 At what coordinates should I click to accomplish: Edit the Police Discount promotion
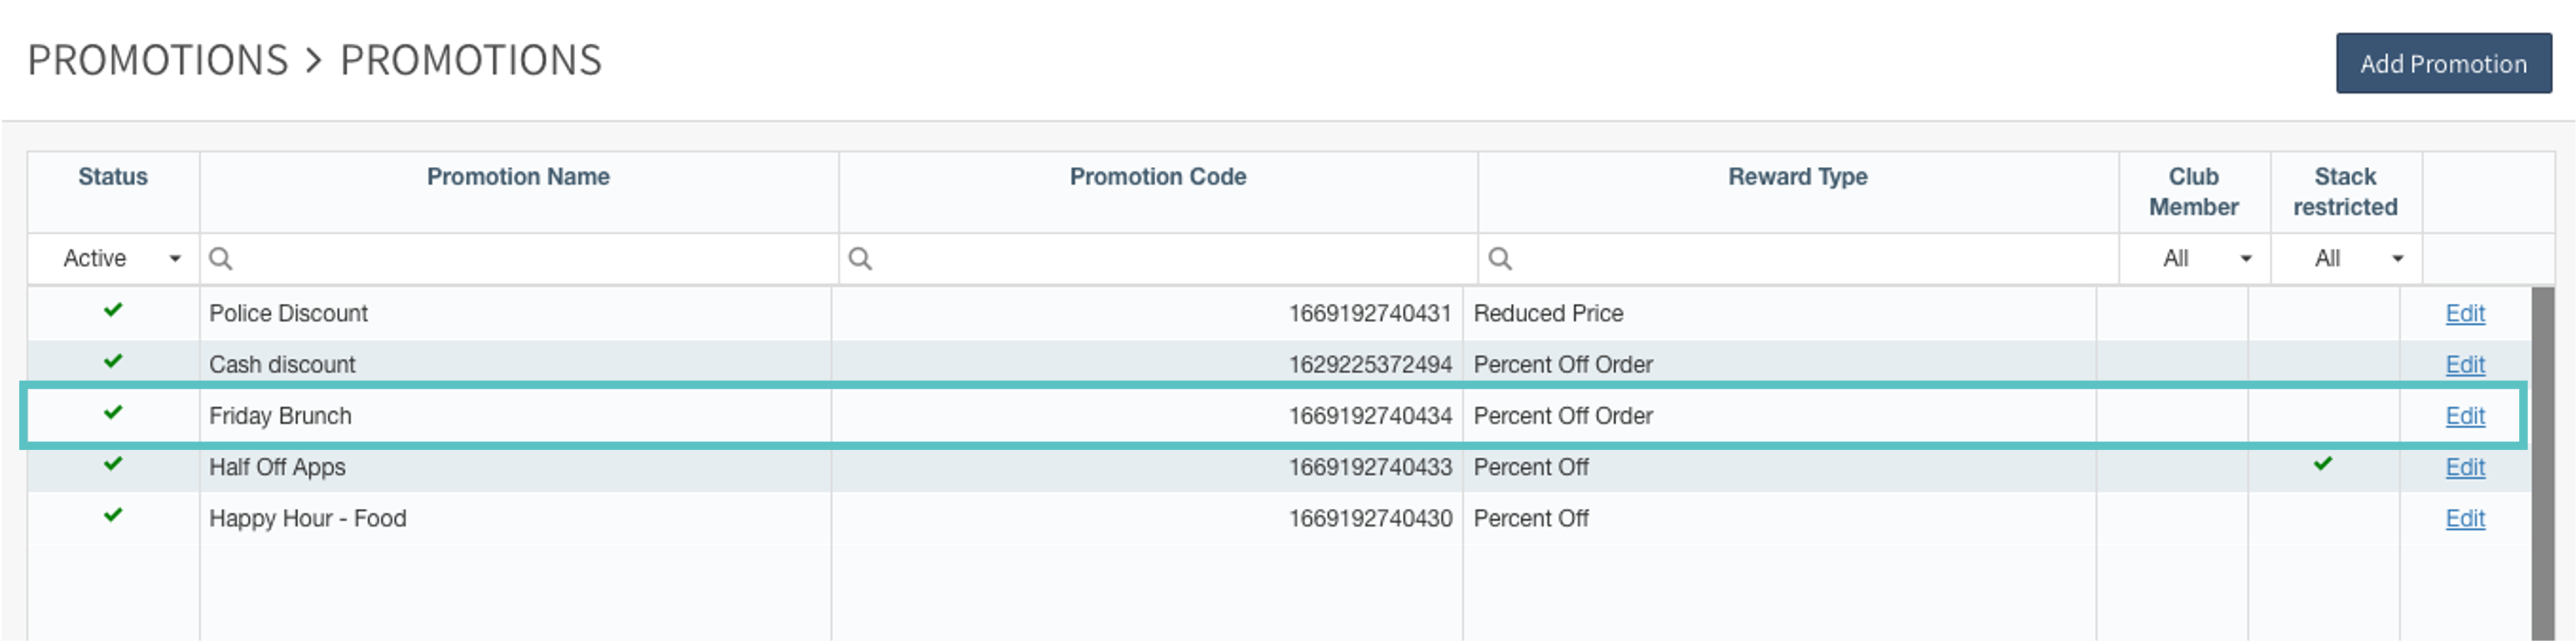pyautogui.click(x=2464, y=314)
